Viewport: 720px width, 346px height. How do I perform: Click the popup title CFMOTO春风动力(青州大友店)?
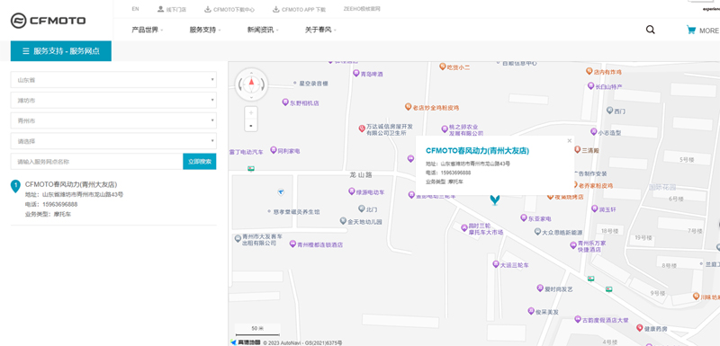click(477, 150)
